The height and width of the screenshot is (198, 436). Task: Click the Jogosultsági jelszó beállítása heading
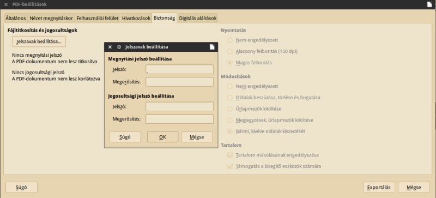pos(141,96)
